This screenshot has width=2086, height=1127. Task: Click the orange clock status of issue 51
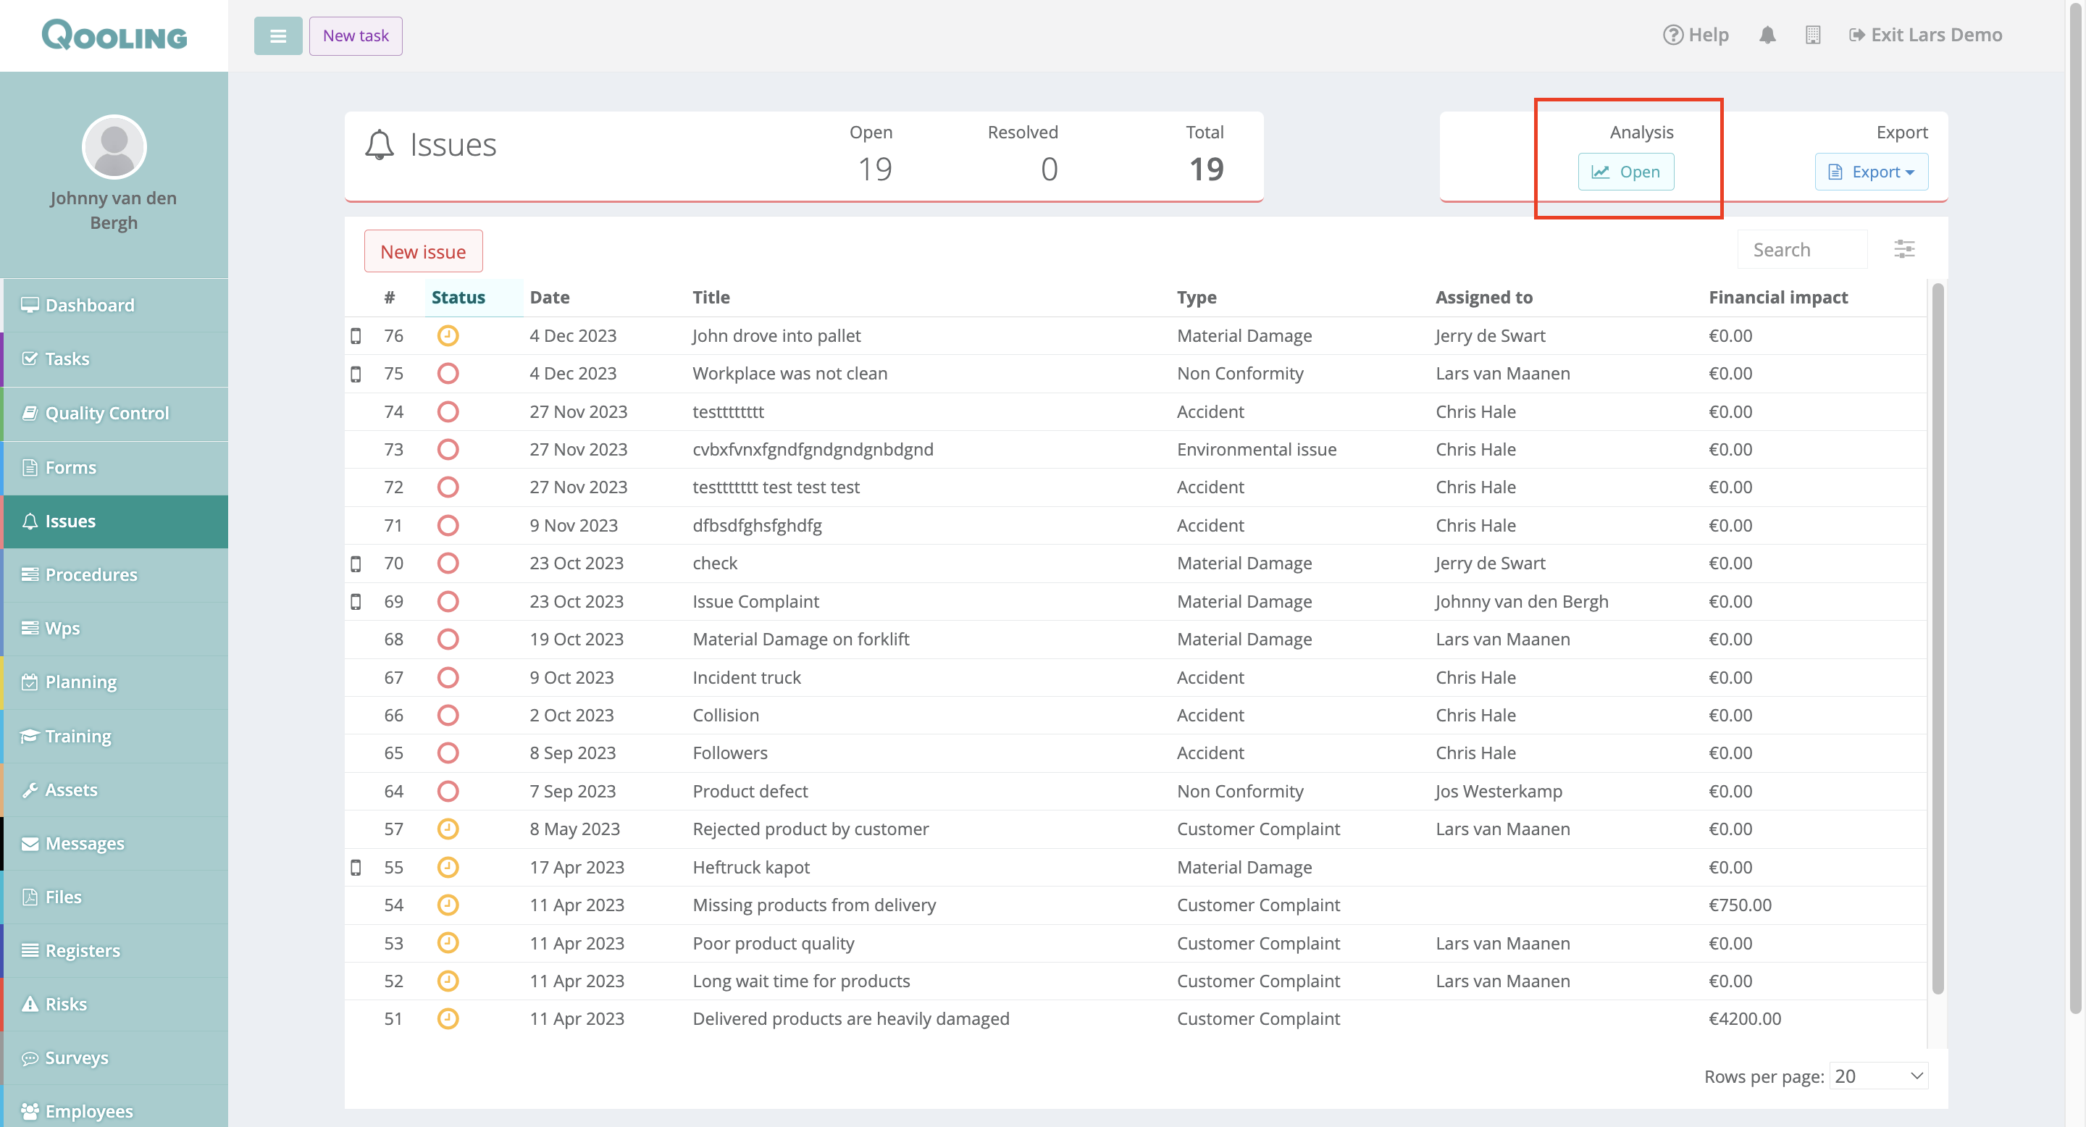point(448,1018)
